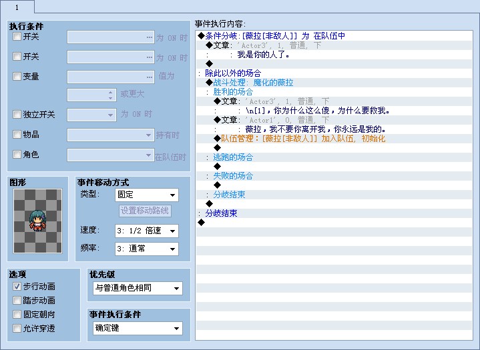Open the 类型 dropdown showing 固定
The image size is (480, 350).
click(x=147, y=195)
